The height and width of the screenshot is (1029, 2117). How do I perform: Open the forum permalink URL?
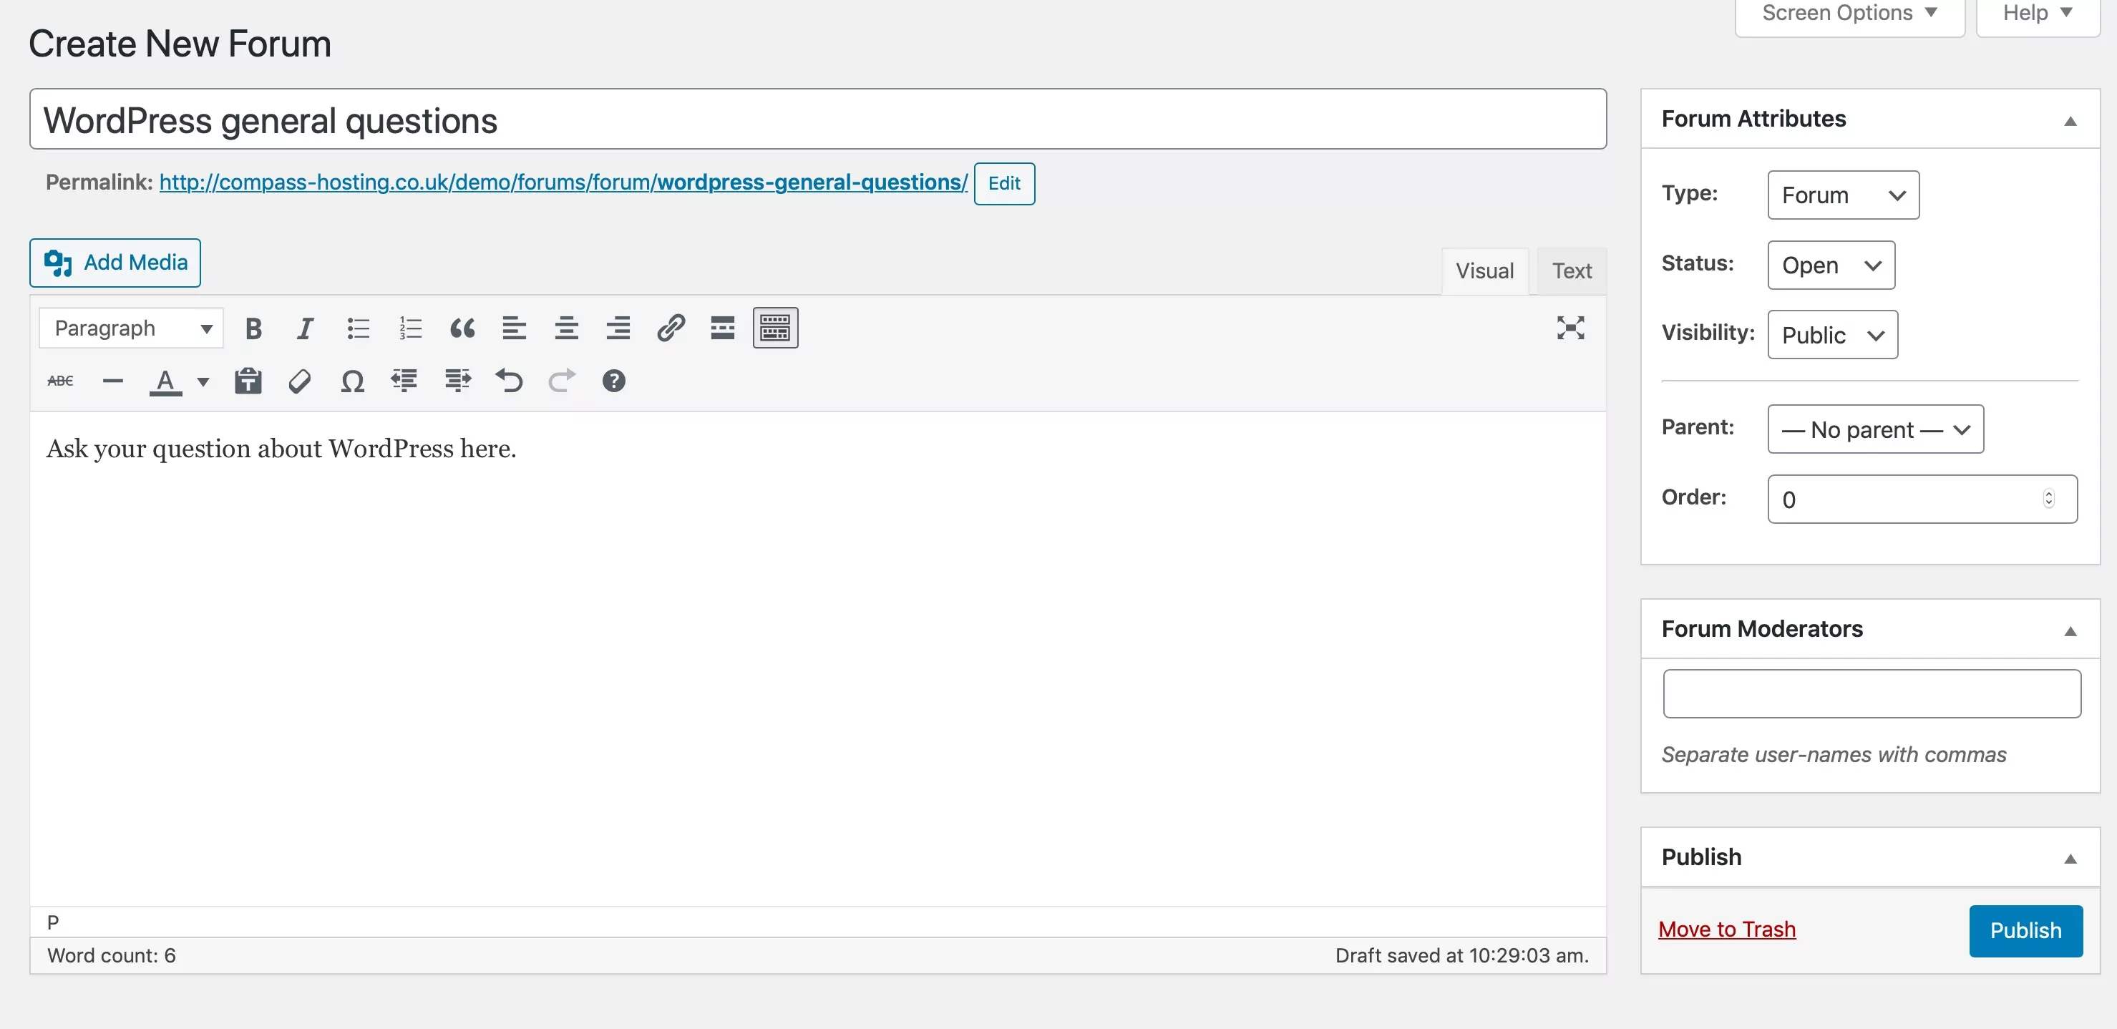pyautogui.click(x=563, y=182)
